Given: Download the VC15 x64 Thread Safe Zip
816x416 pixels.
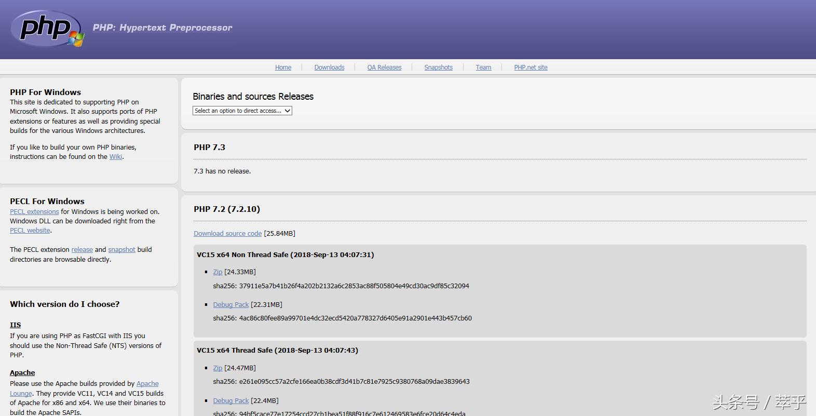Looking at the screenshot, I should [x=217, y=368].
